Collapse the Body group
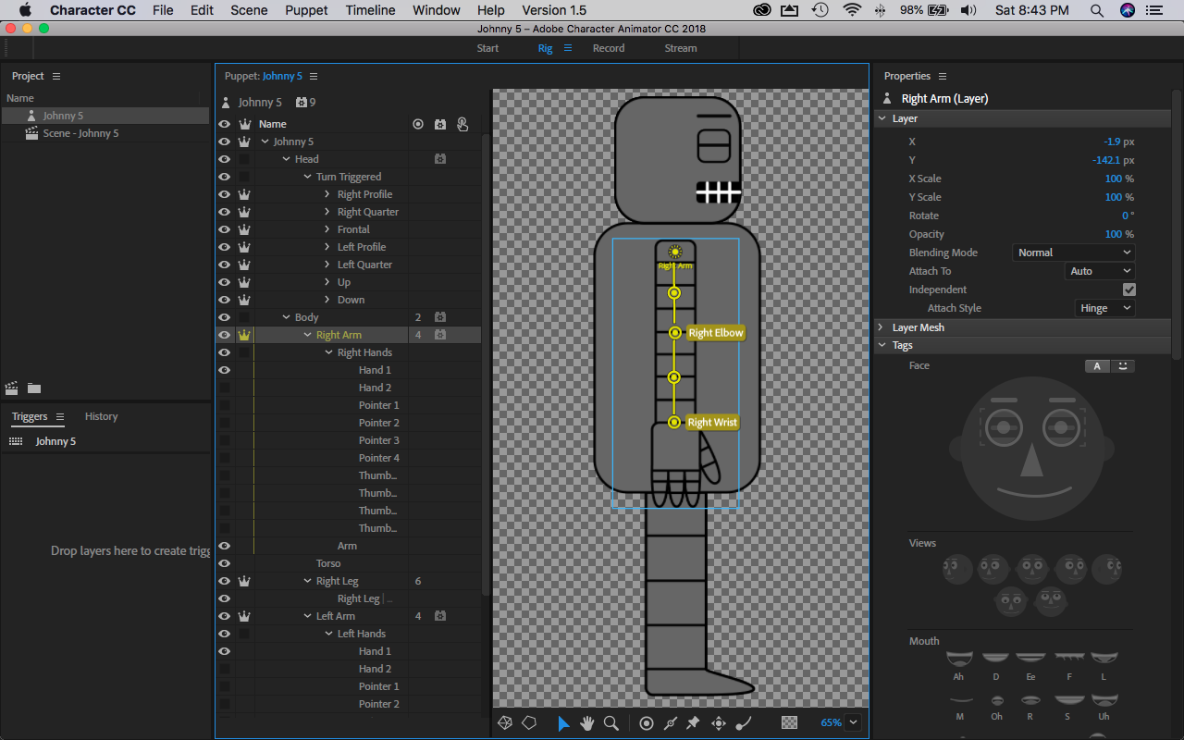Screen dimensions: 1184x740 click(x=287, y=317)
